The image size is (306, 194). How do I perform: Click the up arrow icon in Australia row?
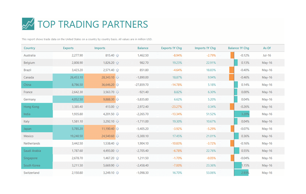click(117, 55)
